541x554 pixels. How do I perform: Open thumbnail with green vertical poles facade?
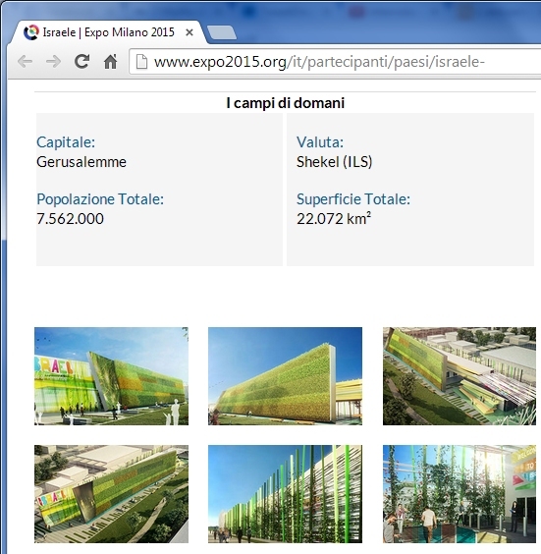pos(285,494)
